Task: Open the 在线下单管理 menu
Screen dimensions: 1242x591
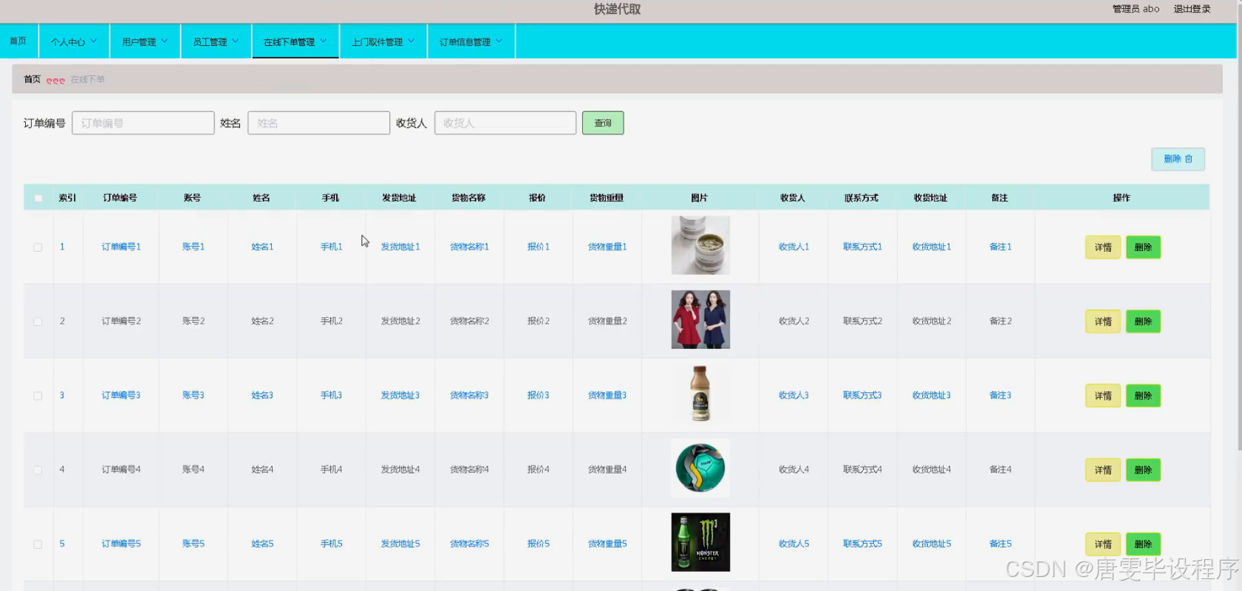Action: click(296, 41)
